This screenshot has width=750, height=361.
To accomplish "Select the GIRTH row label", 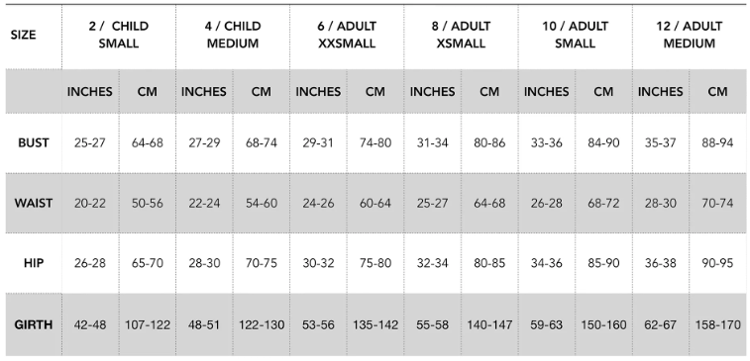I will tap(34, 324).
